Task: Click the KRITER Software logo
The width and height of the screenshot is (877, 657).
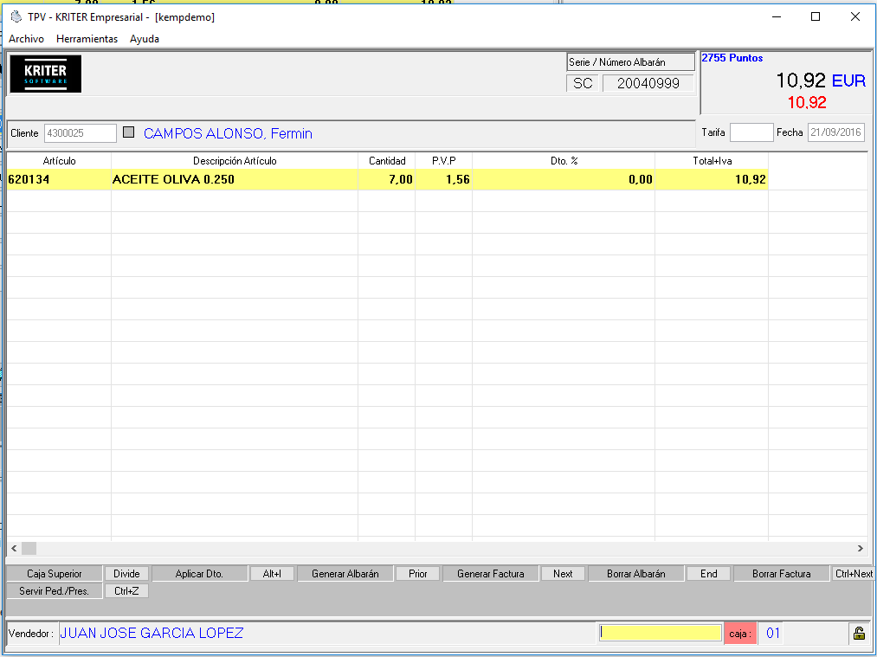Action: [x=46, y=74]
